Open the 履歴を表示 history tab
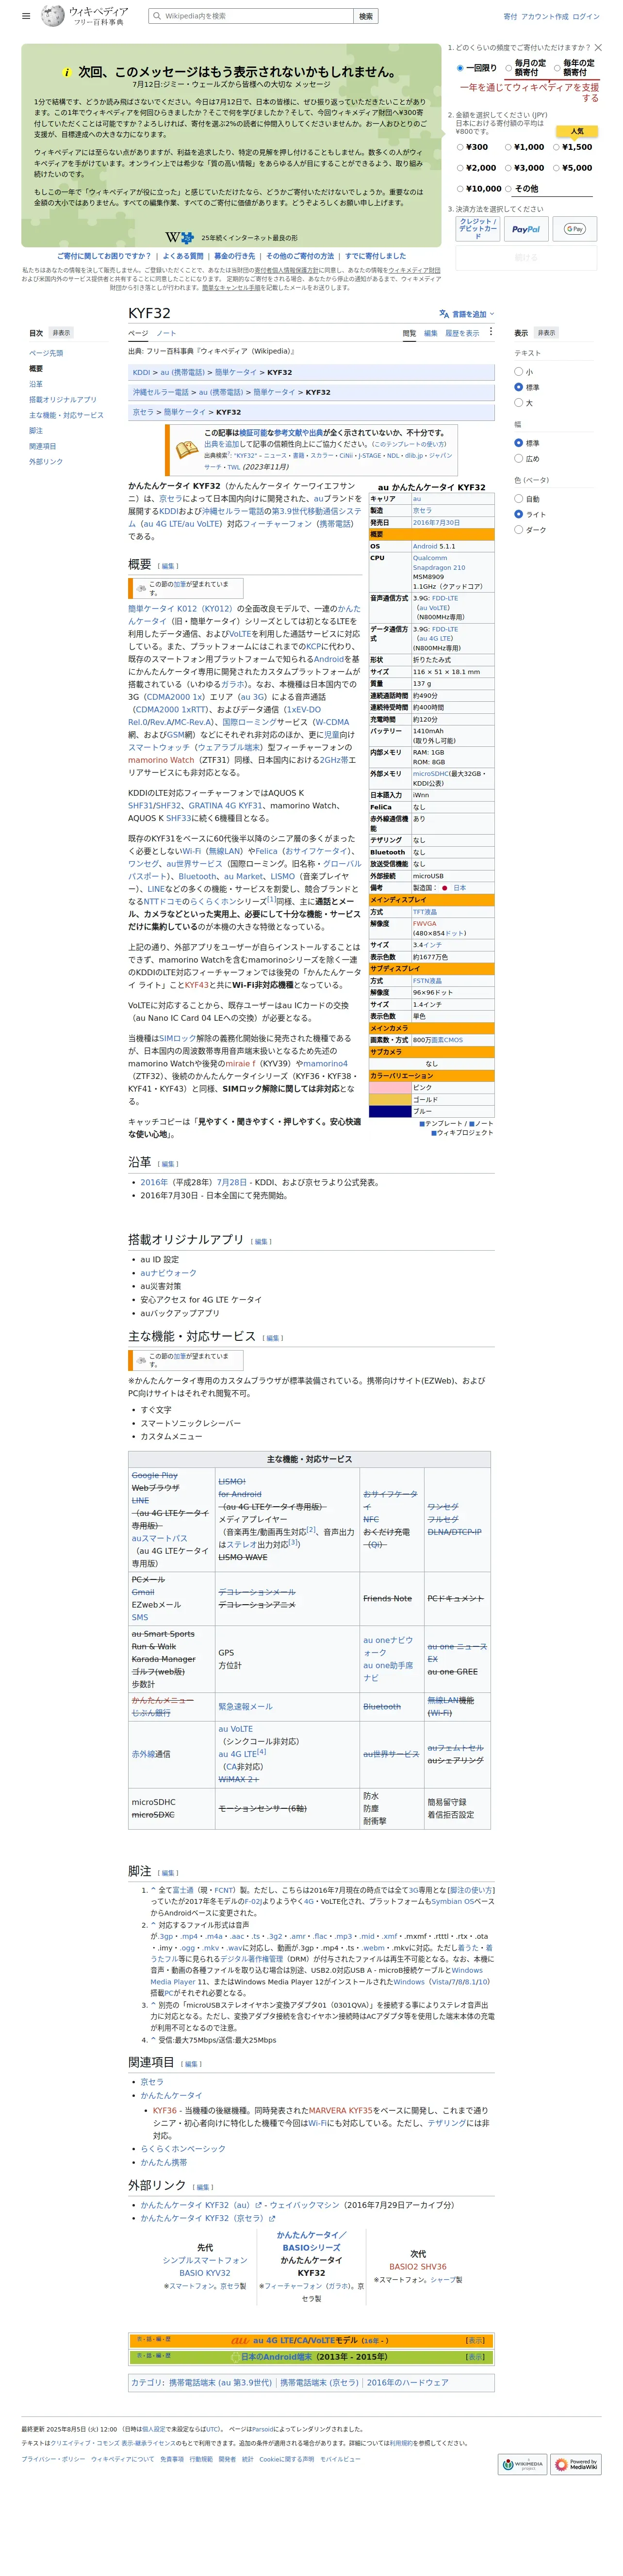This screenshot has height=2576, width=623. point(462,333)
